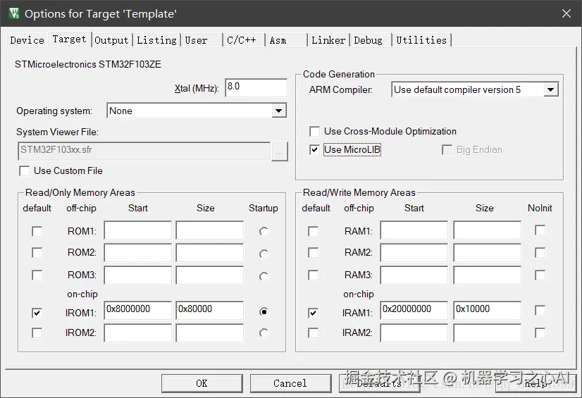This screenshot has width=582, height=398.
Task: Check the RAM2 default checkbox
Action: coord(314,253)
